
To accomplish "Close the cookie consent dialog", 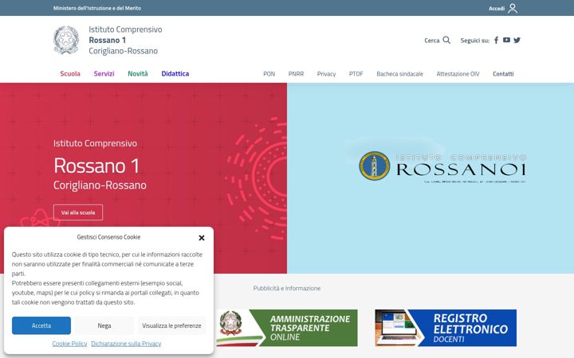I will tap(202, 238).
